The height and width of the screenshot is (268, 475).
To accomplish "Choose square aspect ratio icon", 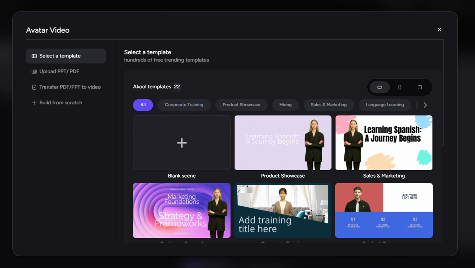I will point(420,87).
